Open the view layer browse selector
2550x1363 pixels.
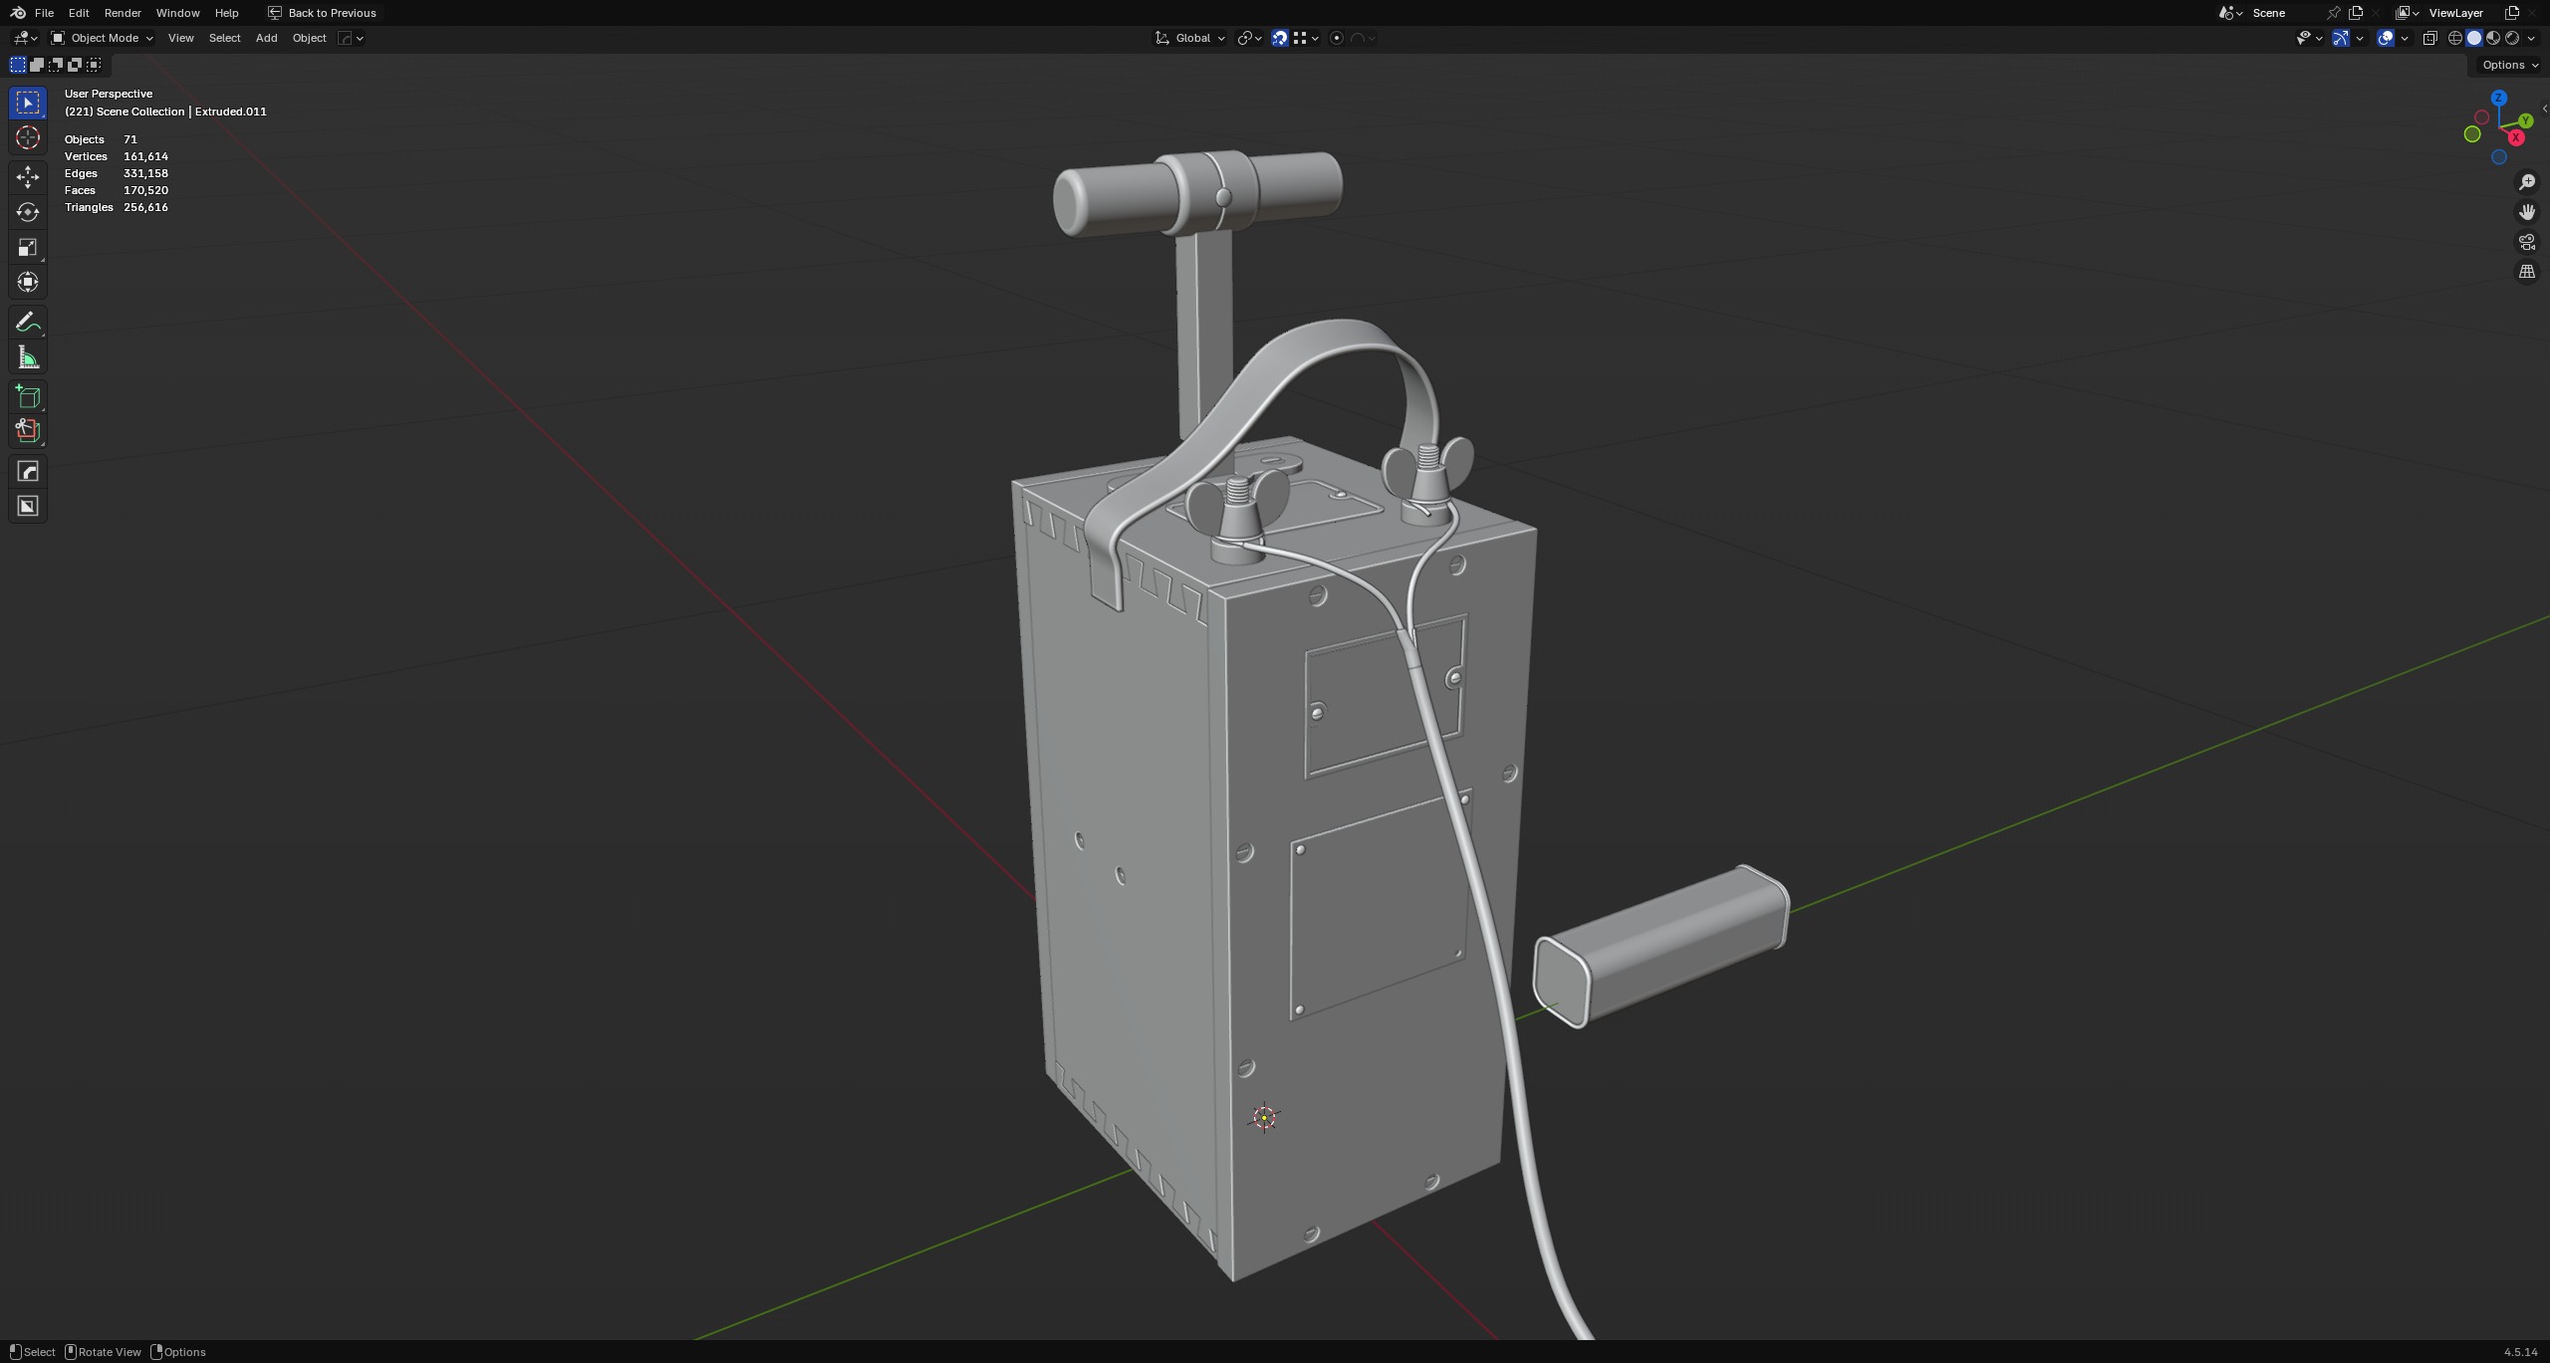click(x=2408, y=13)
